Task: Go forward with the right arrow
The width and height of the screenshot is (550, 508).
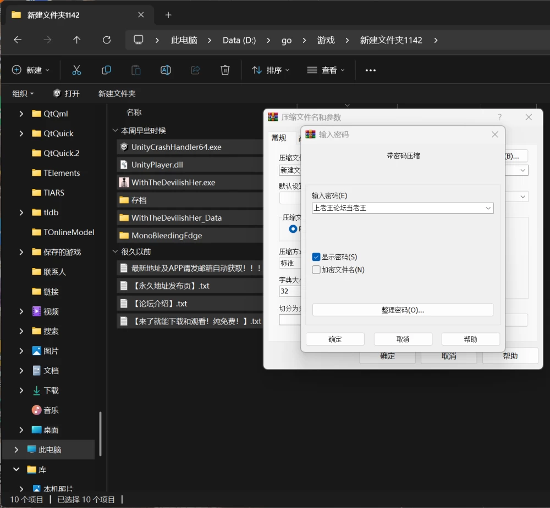Action: tap(47, 40)
